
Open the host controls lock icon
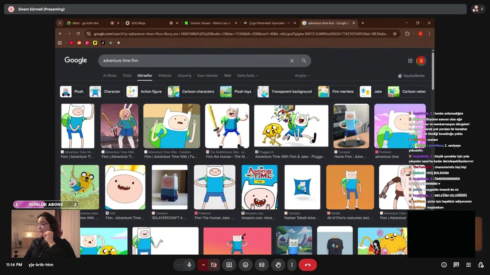481,265
